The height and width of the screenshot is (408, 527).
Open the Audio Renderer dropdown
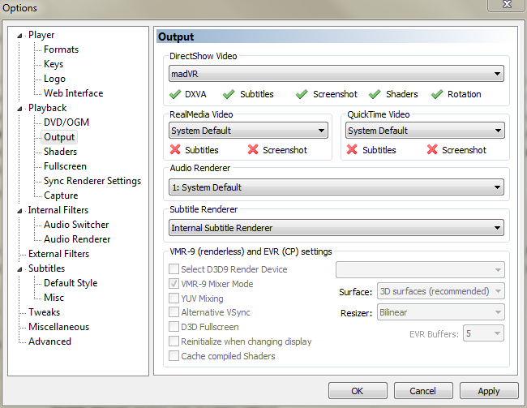496,187
